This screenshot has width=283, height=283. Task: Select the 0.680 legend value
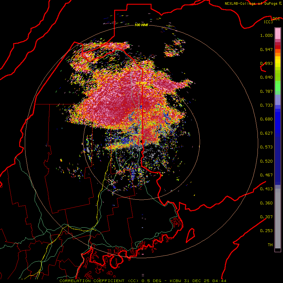[266, 119]
